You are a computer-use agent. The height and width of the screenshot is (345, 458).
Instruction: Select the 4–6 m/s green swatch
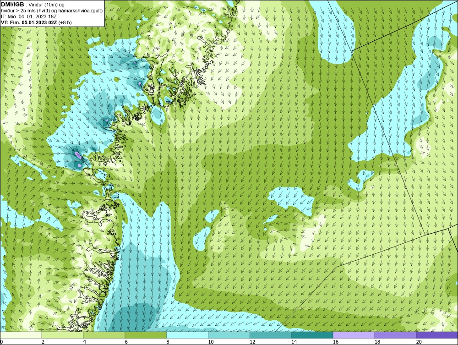(104, 335)
